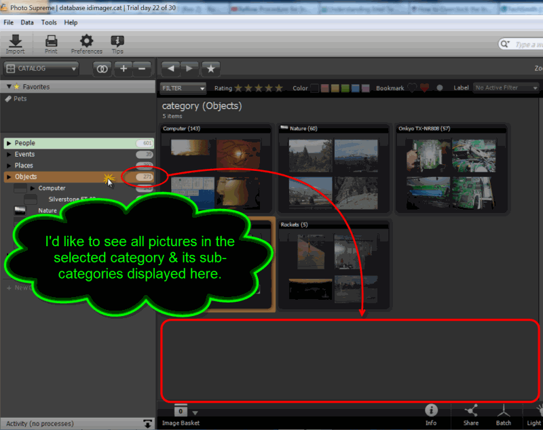Open the Onkyo TX-NR808 (57) thumbnail group

pos(451,168)
